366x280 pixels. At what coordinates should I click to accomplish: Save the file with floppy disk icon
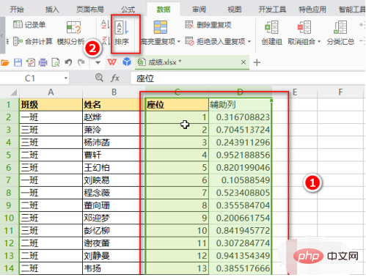tap(18, 62)
